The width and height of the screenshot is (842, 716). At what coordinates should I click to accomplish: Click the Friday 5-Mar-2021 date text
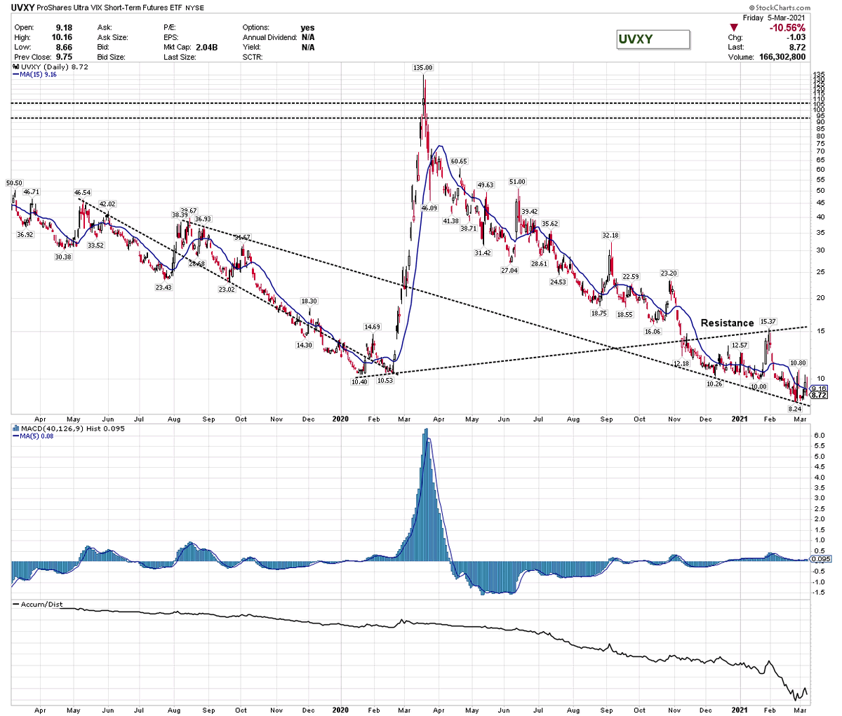pyautogui.click(x=775, y=18)
